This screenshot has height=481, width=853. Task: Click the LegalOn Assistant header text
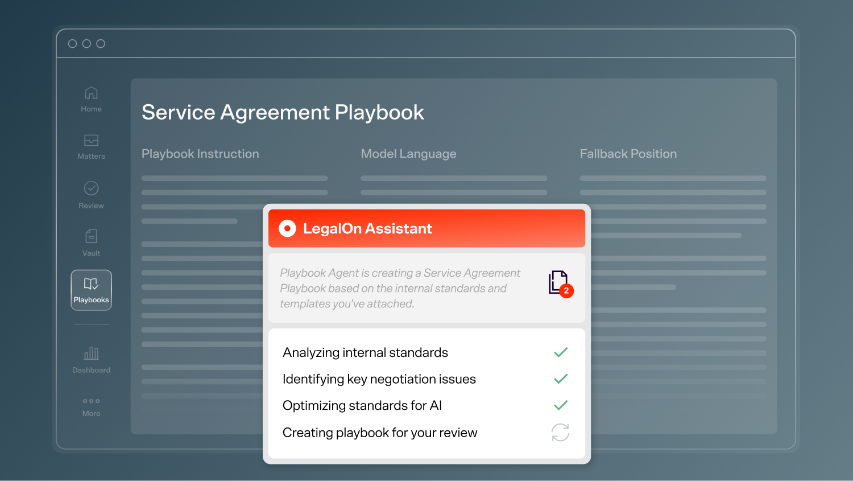(367, 228)
